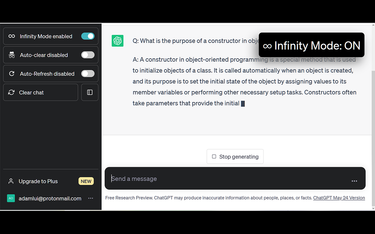Click the Stop generating button

pyautogui.click(x=235, y=156)
